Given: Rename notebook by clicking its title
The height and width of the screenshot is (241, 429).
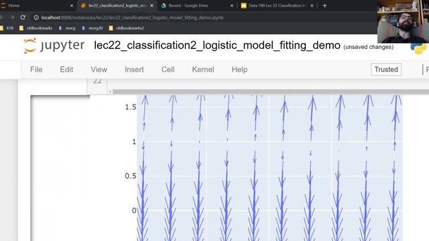Looking at the screenshot, I should click(217, 46).
